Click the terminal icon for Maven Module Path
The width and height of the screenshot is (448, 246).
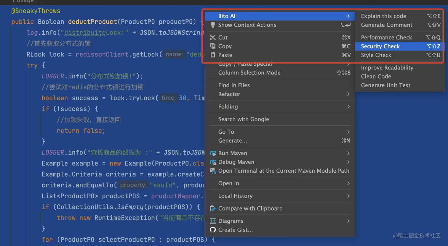[x=213, y=171]
